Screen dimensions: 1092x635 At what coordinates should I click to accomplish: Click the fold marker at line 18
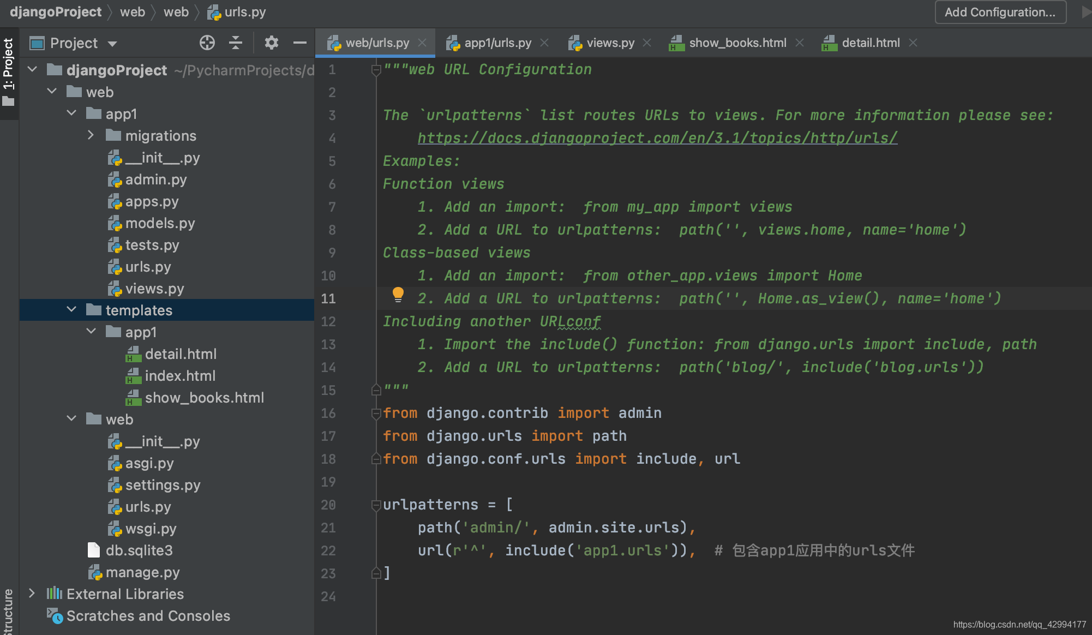tap(376, 459)
